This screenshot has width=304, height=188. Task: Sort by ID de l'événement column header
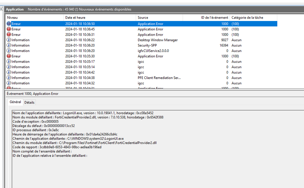point(206,18)
